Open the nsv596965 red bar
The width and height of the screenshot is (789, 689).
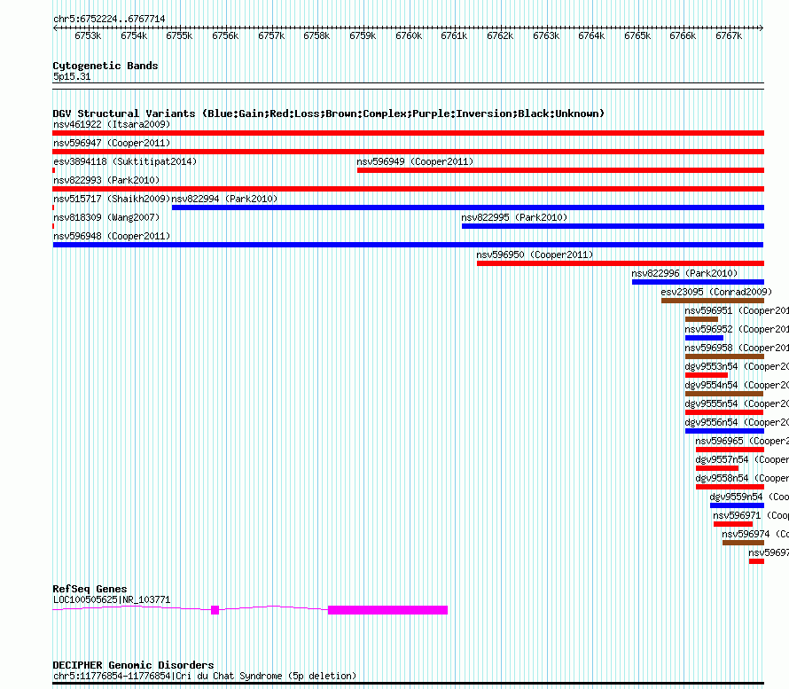[730, 450]
